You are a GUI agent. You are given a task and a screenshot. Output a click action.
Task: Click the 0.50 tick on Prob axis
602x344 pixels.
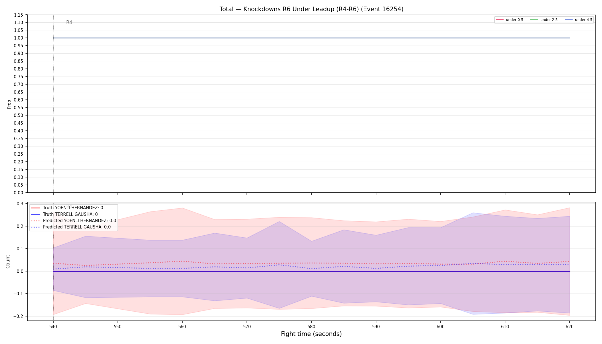(19, 115)
